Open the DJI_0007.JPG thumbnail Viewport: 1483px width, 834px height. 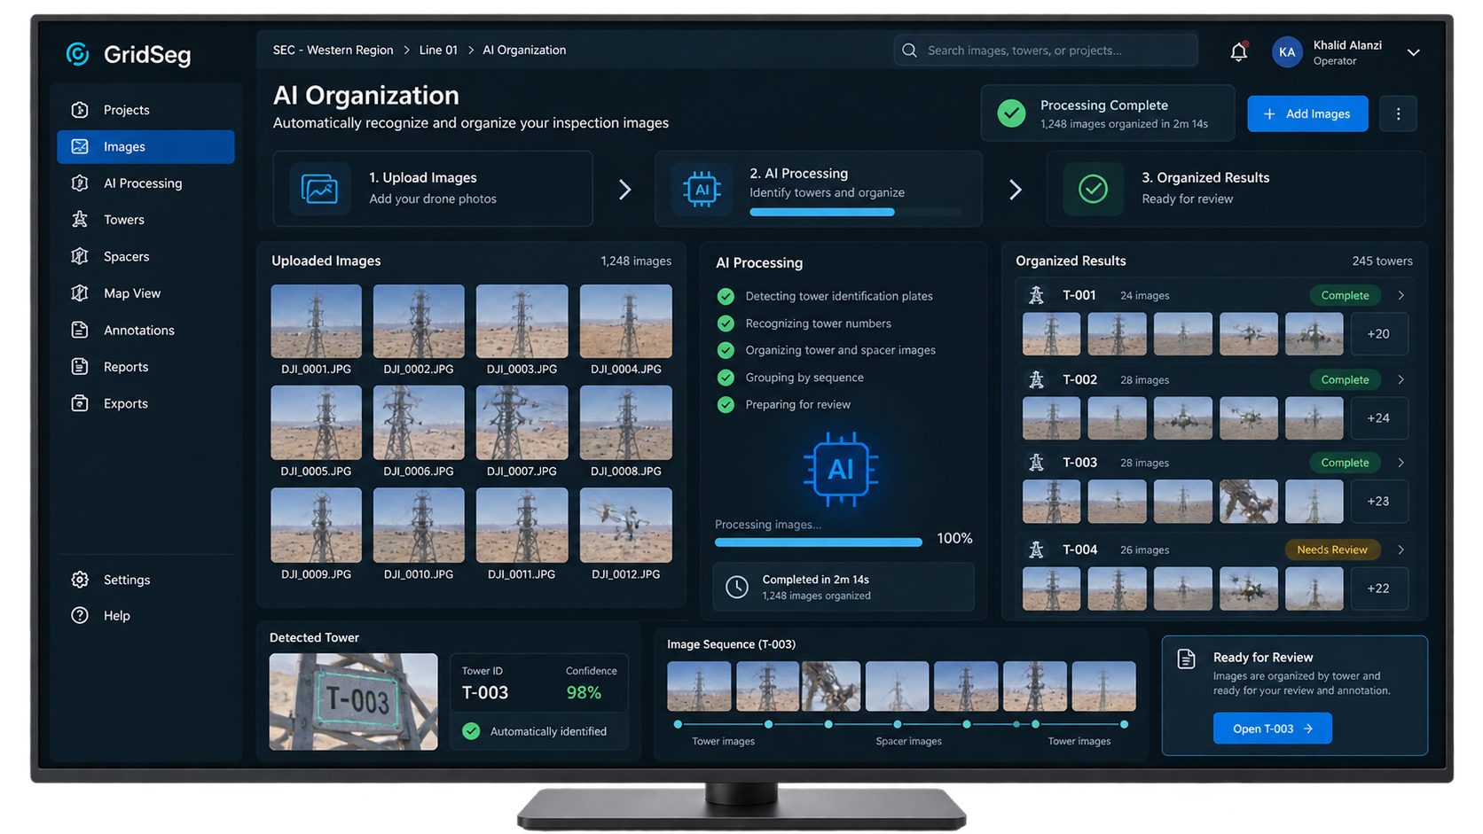[522, 423]
